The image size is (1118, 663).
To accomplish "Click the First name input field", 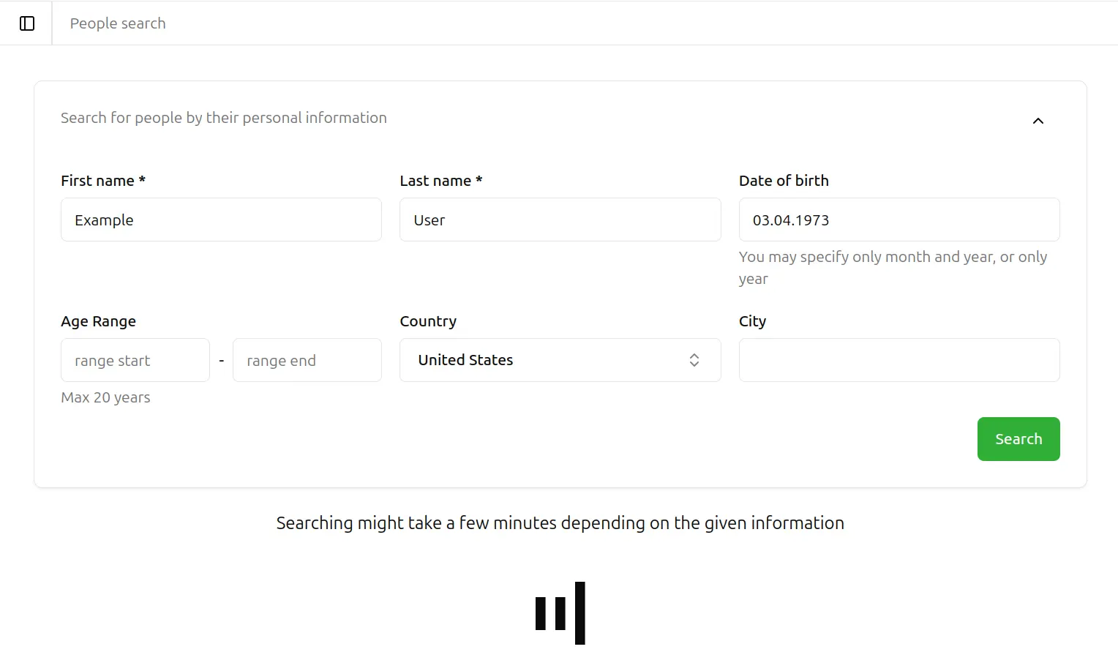I will [x=221, y=220].
